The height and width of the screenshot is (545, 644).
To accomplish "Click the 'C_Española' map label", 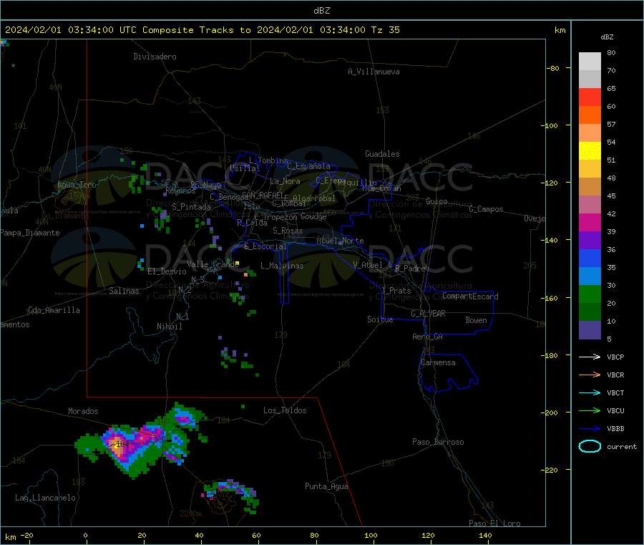I will pos(308,166).
